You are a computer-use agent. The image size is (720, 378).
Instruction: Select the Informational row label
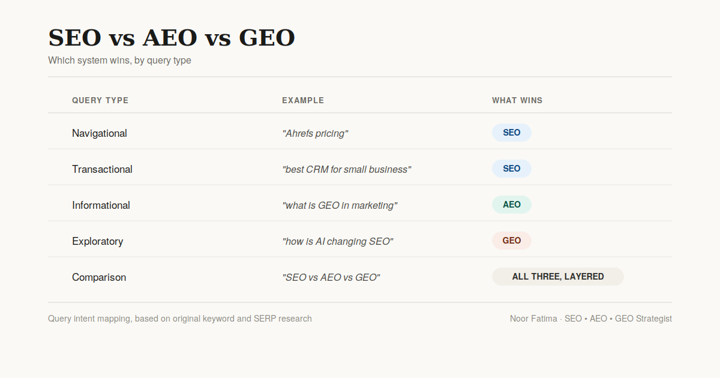(101, 205)
